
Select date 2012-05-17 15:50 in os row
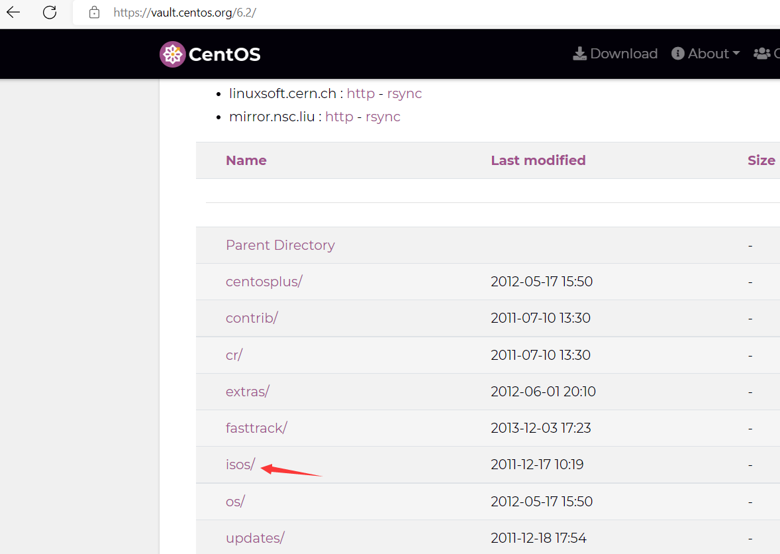coord(542,501)
